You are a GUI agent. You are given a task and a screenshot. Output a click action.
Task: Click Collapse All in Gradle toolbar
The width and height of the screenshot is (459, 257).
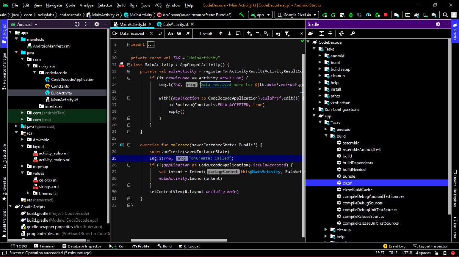point(330,34)
